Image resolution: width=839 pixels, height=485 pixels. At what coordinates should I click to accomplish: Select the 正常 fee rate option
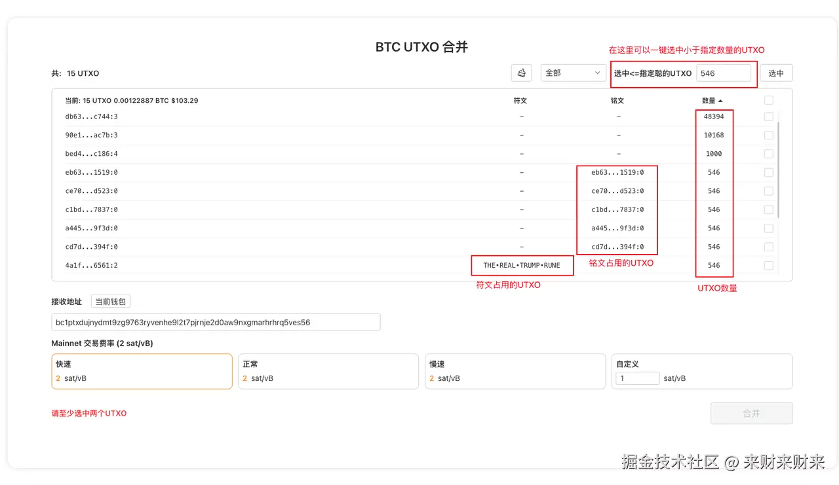coord(328,371)
